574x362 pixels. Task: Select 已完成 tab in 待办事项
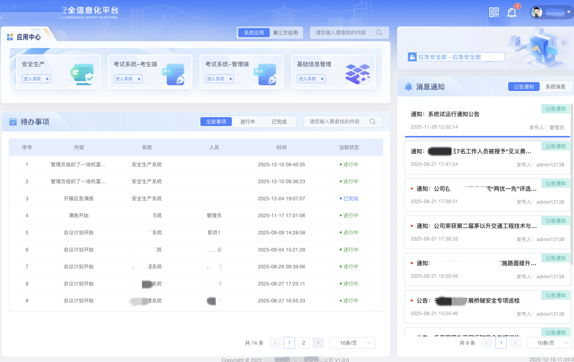click(x=279, y=122)
